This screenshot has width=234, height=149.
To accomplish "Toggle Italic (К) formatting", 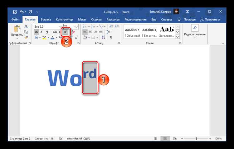I will pos(41,32).
